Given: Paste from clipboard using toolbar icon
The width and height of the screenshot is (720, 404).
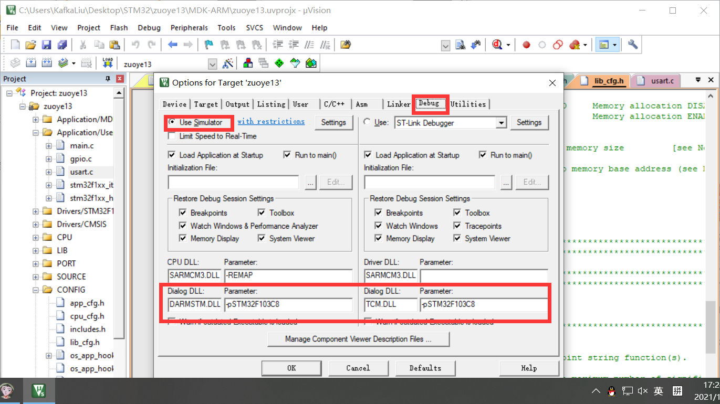Looking at the screenshot, I should [x=115, y=45].
